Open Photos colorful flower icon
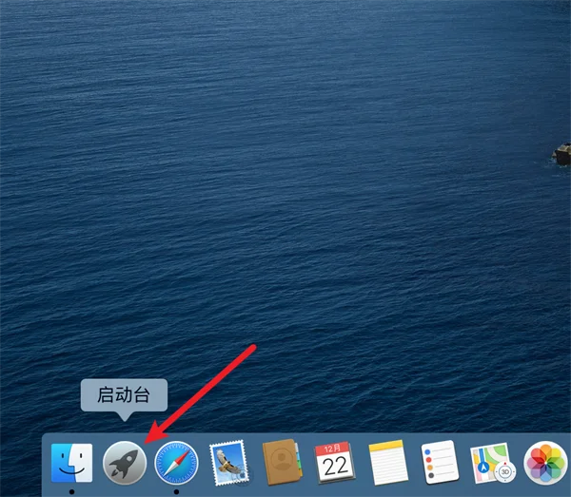Image resolution: width=571 pixels, height=497 pixels. click(545, 463)
